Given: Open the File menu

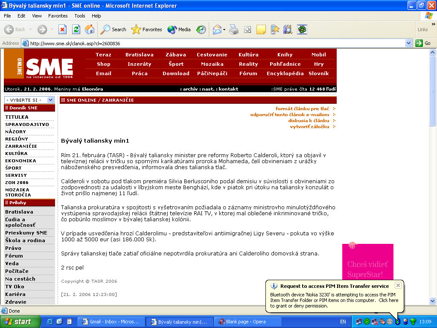Looking at the screenshot, I should [x=7, y=16].
